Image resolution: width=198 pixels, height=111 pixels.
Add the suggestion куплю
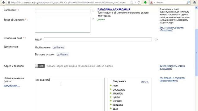(x=116, y=97)
